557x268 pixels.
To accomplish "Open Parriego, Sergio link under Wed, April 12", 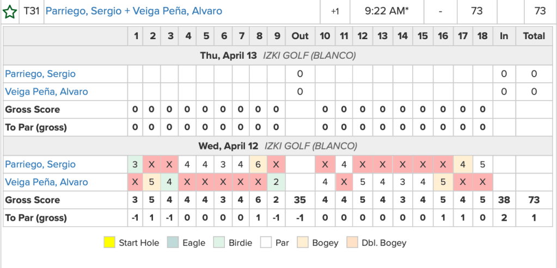I will [x=40, y=164].
